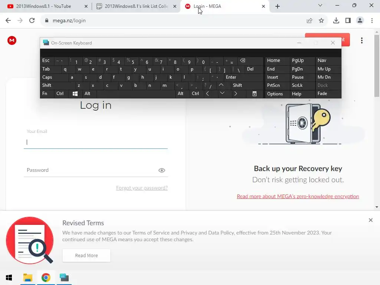
Task: Open MEGA page three-dot menu
Action: [x=361, y=40]
